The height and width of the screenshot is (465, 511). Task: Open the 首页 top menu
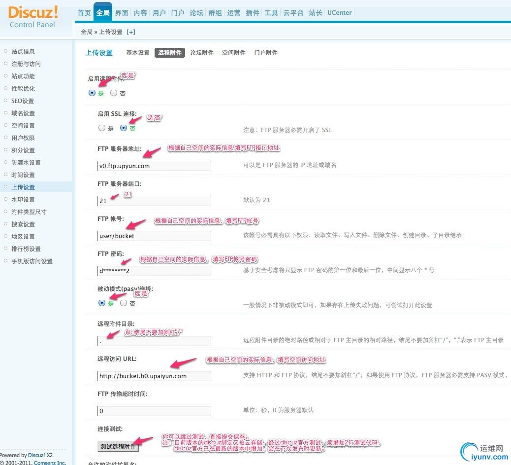(x=84, y=13)
